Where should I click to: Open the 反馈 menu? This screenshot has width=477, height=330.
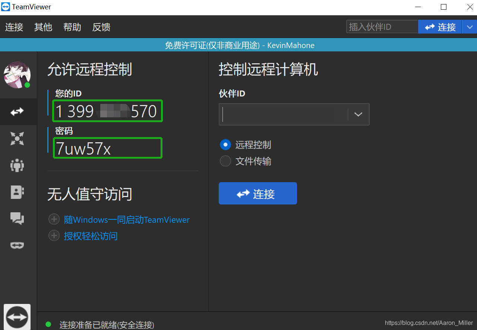(101, 27)
